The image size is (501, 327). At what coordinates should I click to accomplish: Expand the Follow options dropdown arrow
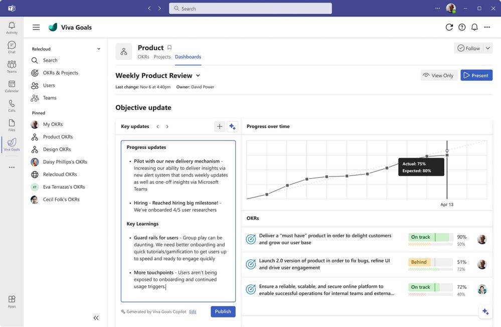click(487, 48)
